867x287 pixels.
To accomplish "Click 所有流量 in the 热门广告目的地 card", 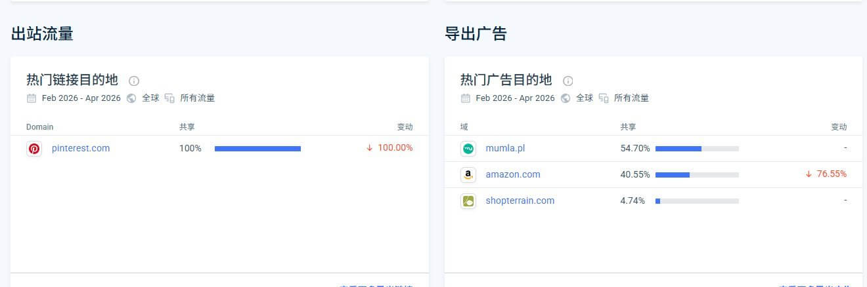I will click(632, 98).
